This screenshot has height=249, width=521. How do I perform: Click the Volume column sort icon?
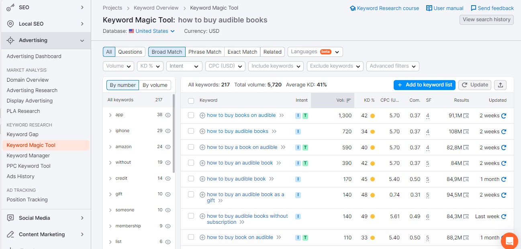click(348, 100)
